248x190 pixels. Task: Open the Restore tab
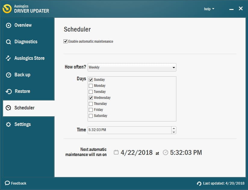coord(29,91)
